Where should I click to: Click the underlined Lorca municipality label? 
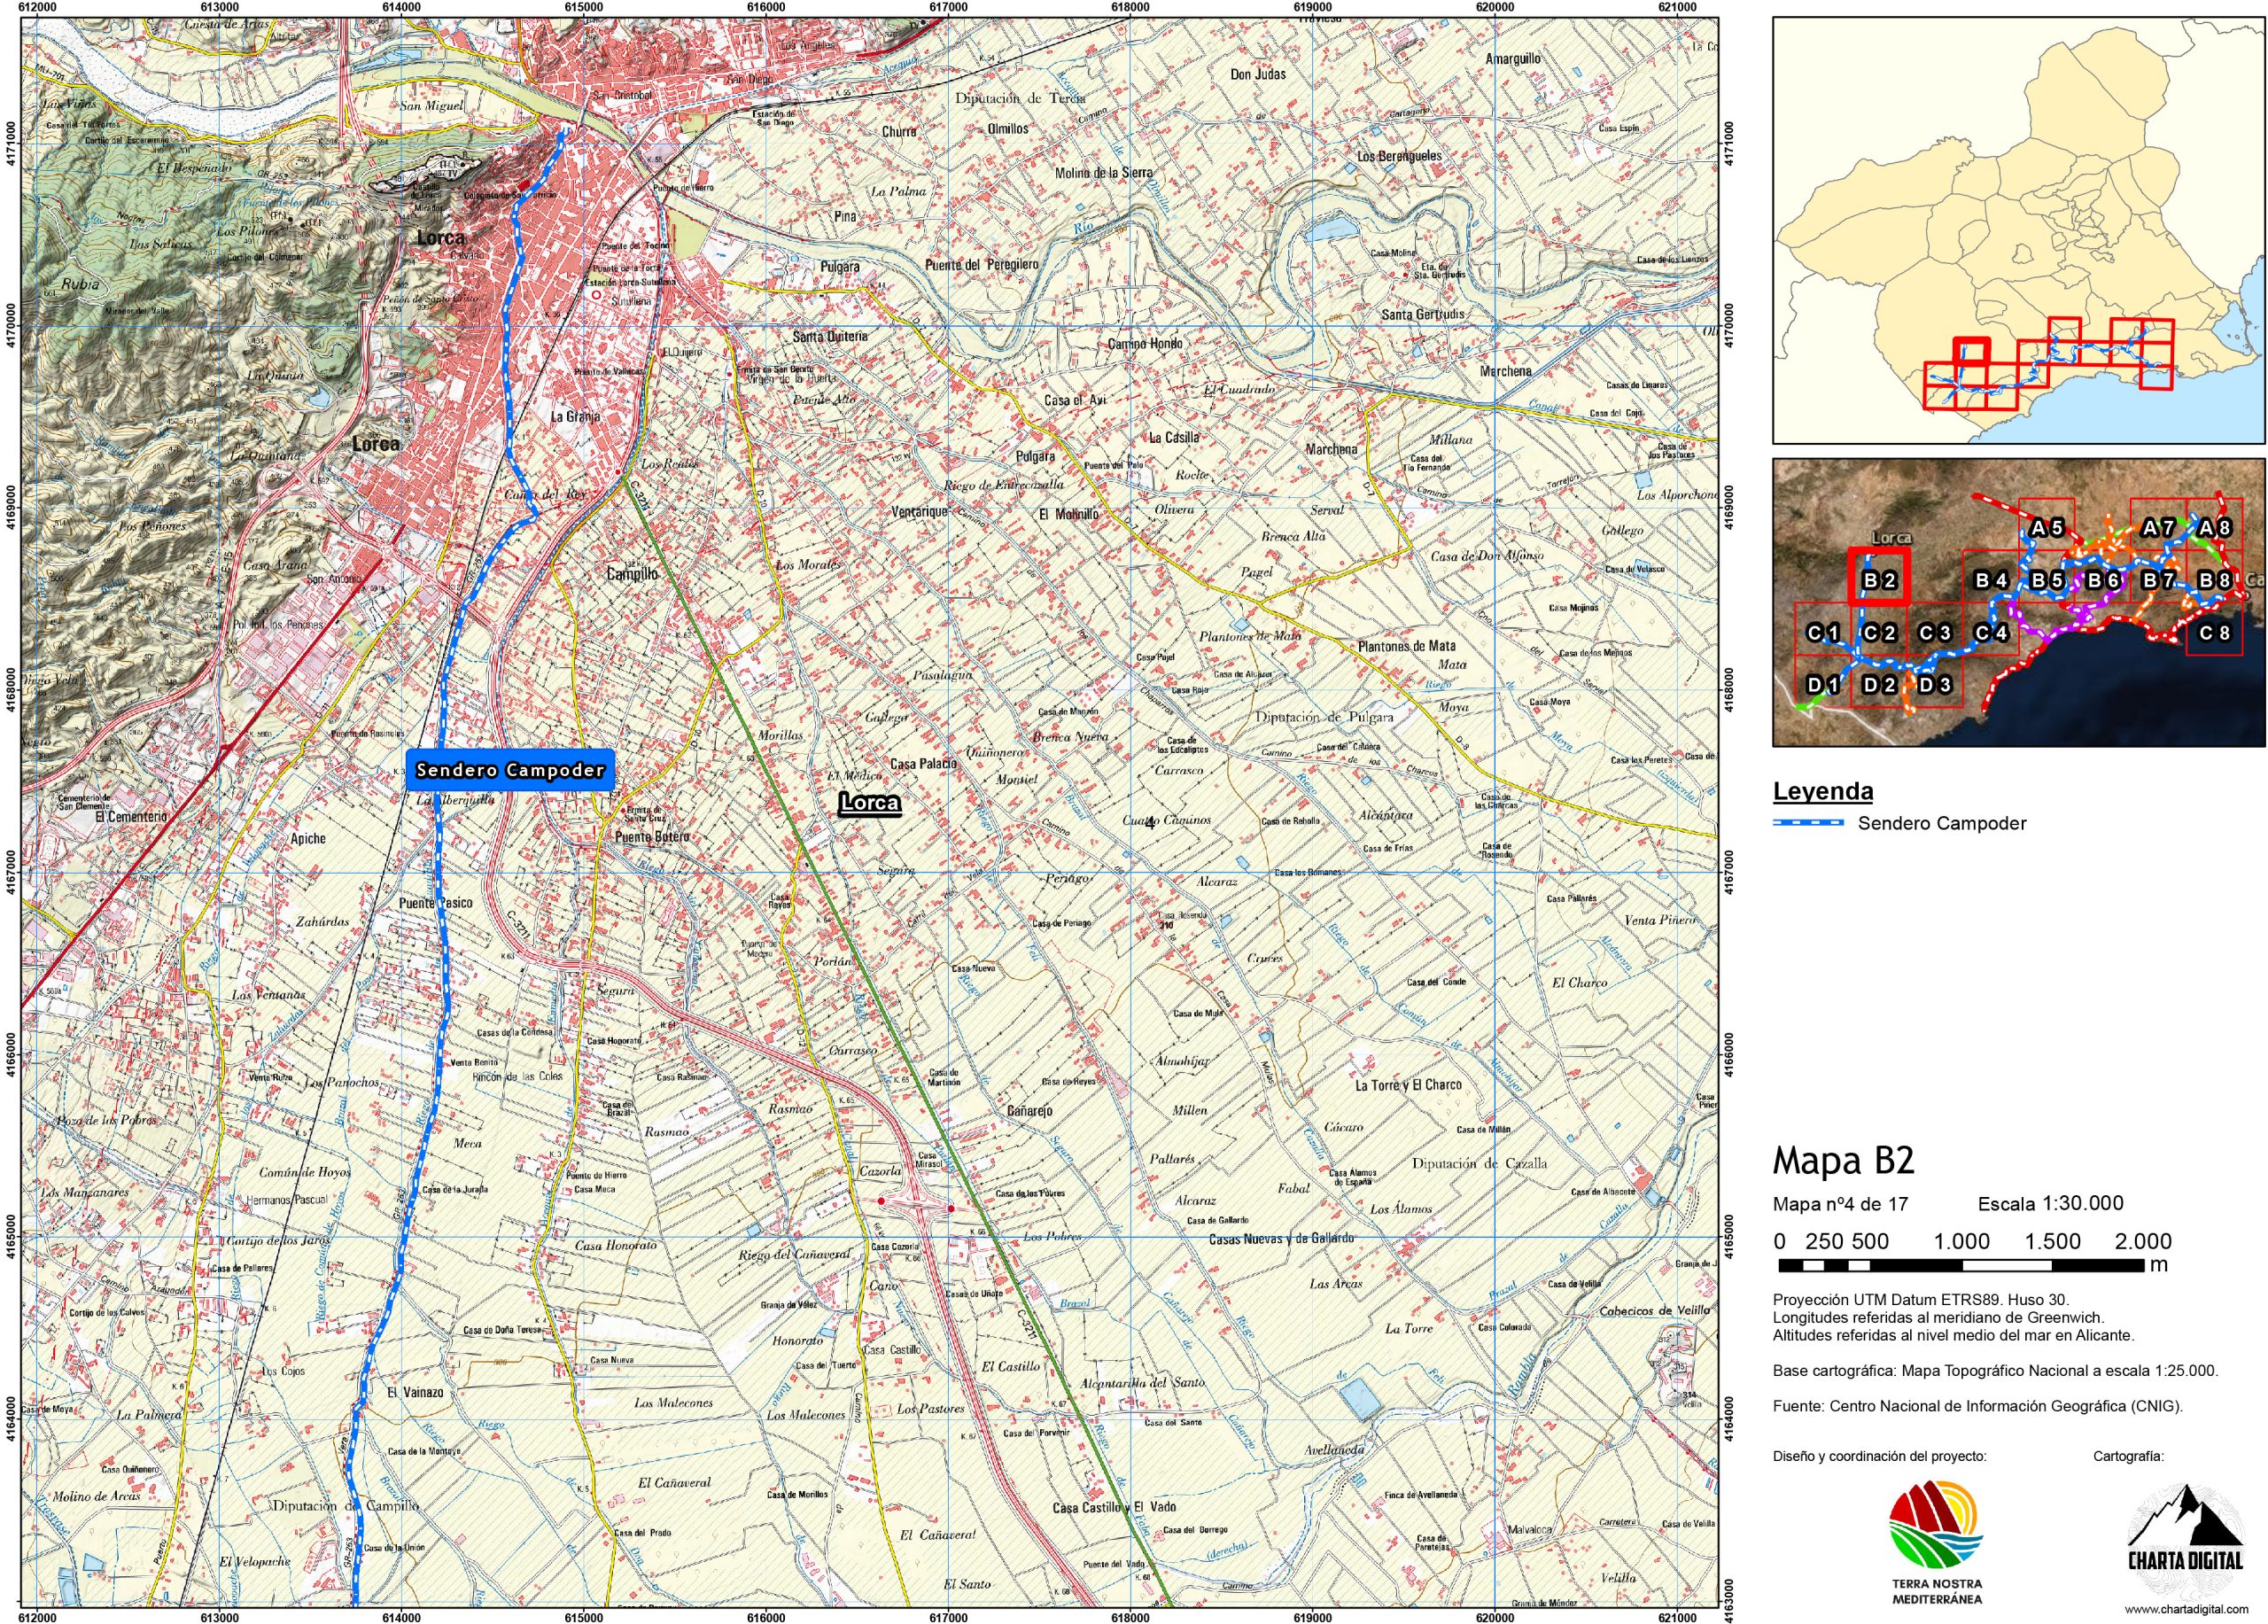[869, 802]
